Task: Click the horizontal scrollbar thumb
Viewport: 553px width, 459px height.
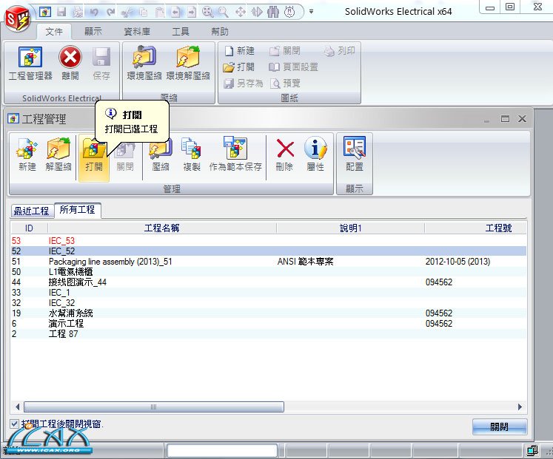Action: [154, 407]
